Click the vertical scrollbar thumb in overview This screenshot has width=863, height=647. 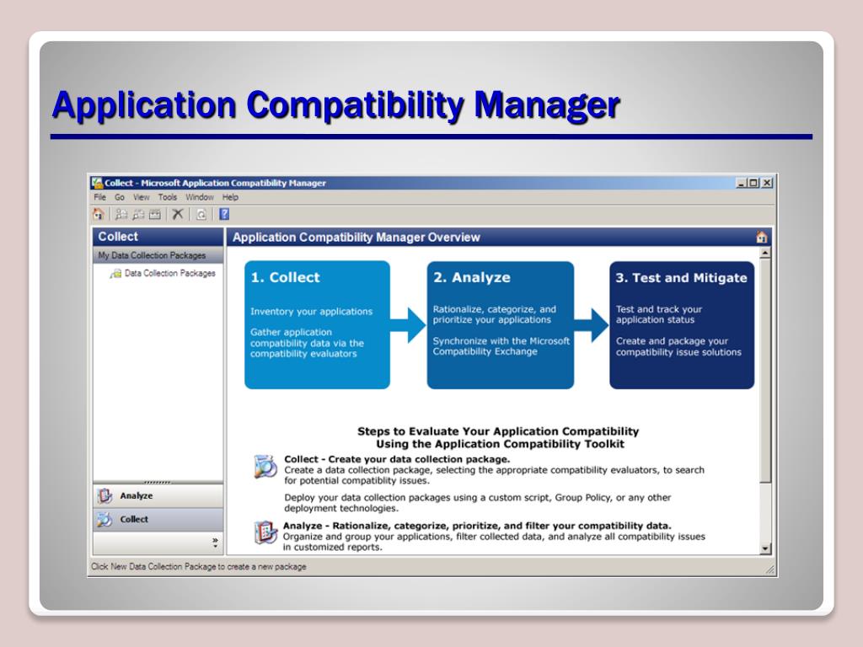(765, 372)
